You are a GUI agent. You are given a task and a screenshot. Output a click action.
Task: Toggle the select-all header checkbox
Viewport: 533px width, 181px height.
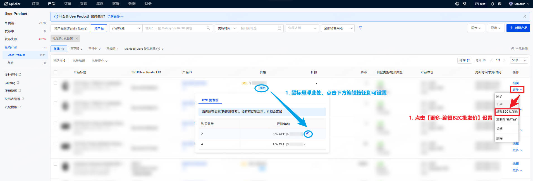point(55,72)
